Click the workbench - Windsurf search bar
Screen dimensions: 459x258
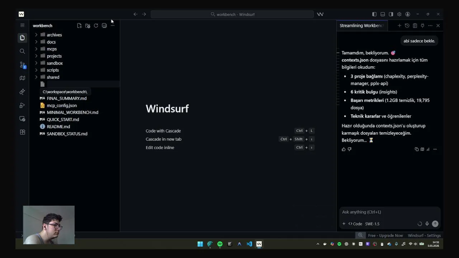click(x=232, y=14)
